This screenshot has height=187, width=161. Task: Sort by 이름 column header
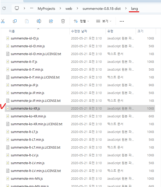[12, 31]
